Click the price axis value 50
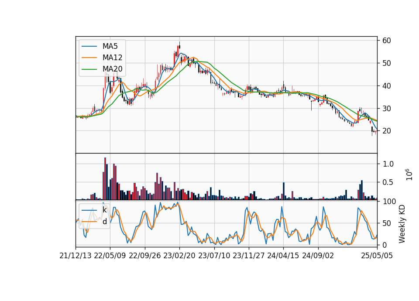 click(x=387, y=63)
